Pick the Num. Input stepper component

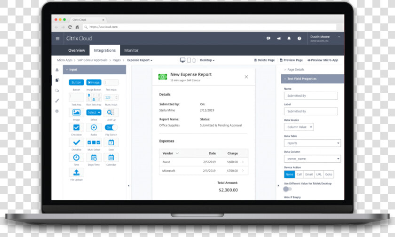click(111, 97)
